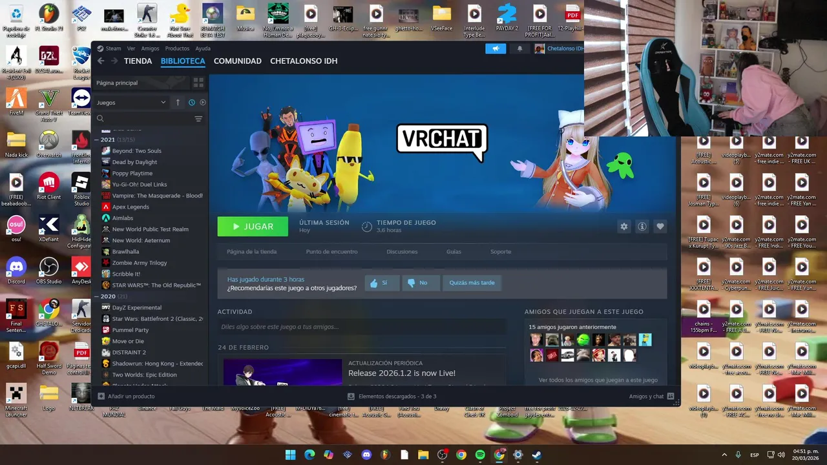Show hidden tray icons chevron
The image size is (827, 465).
click(724, 455)
